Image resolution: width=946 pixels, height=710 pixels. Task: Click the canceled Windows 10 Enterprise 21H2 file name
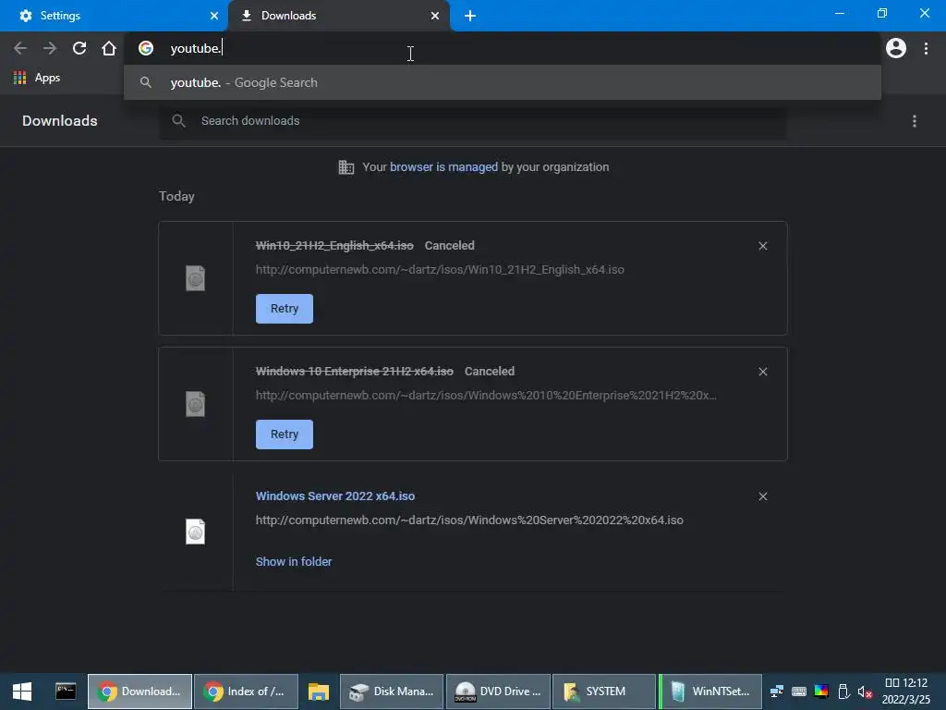click(x=354, y=372)
